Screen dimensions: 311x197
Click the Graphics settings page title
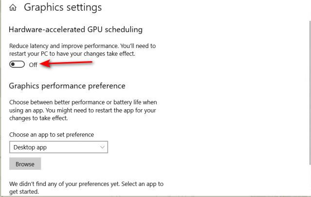click(63, 8)
